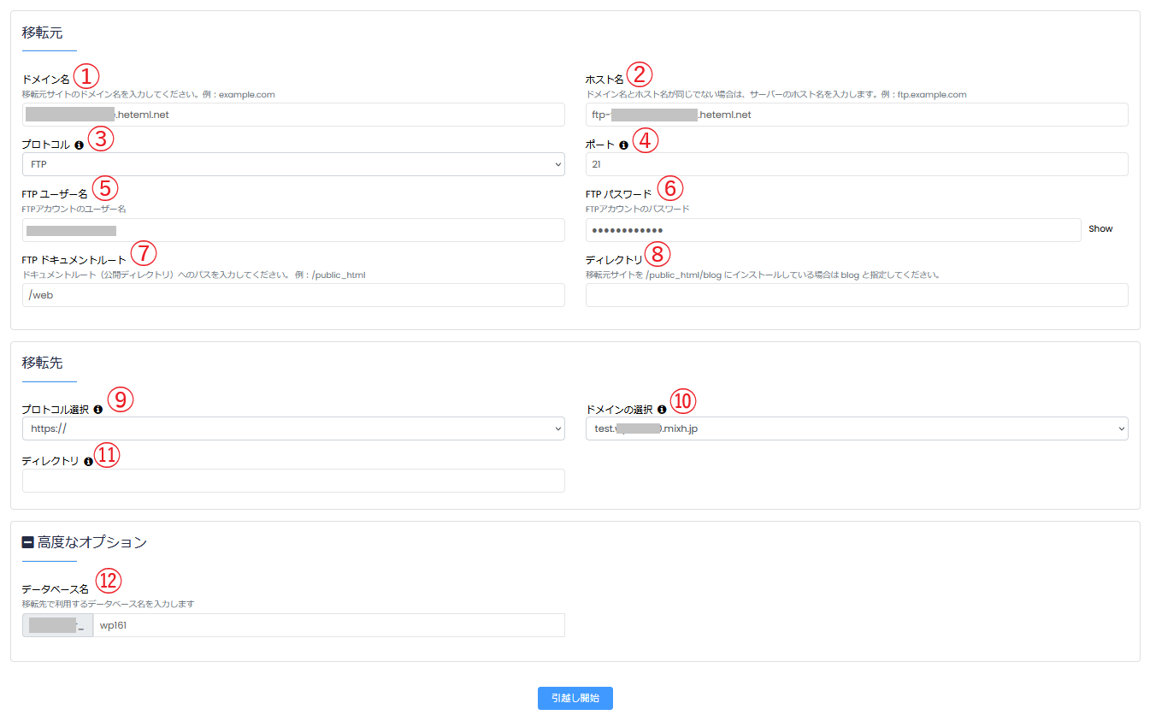This screenshot has height=715, width=1150.
Task: Show the FTP password
Action: tap(1100, 229)
